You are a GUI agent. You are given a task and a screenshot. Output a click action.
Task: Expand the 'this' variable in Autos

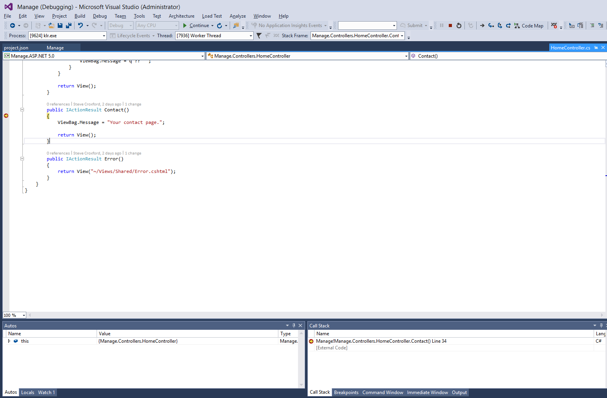click(9, 341)
